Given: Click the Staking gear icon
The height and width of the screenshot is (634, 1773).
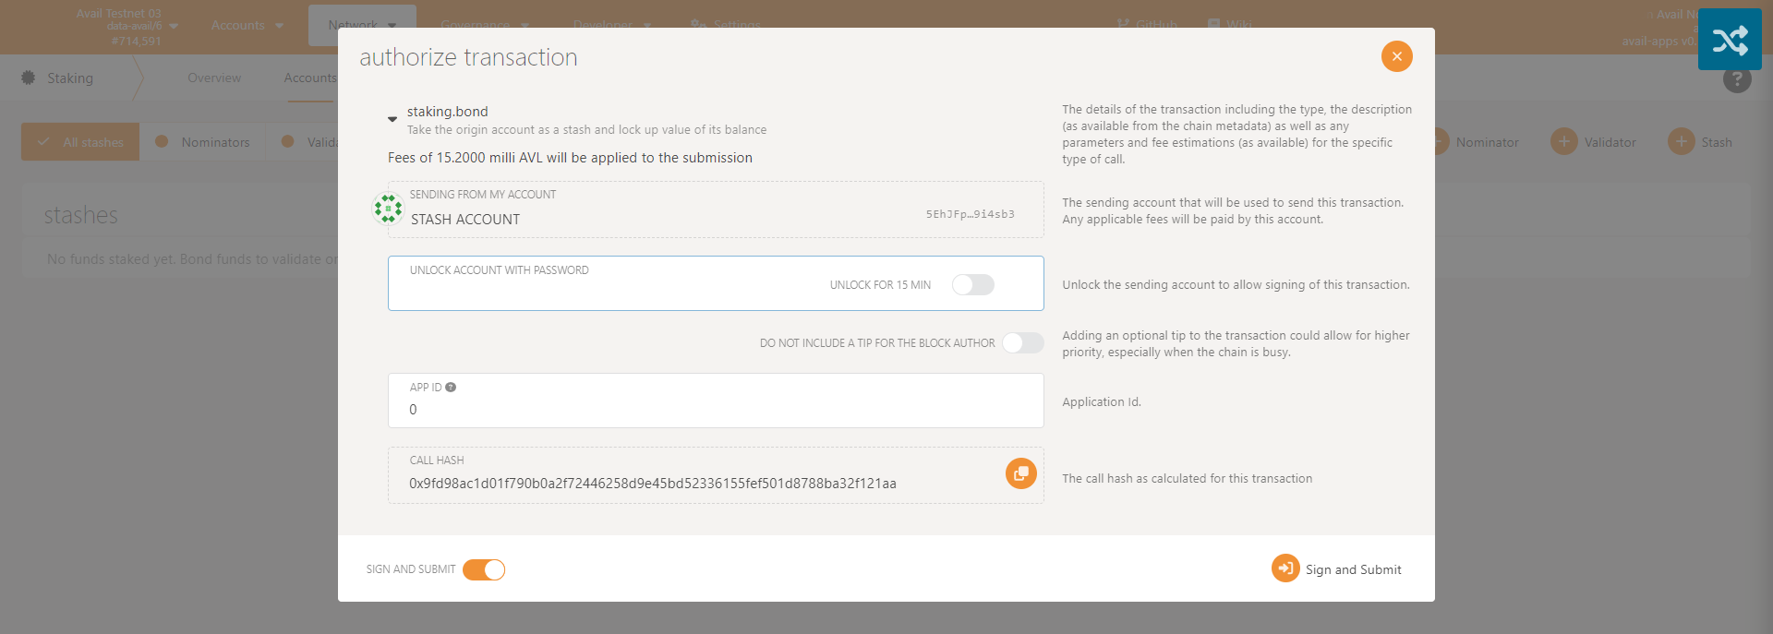Looking at the screenshot, I should 29,78.
